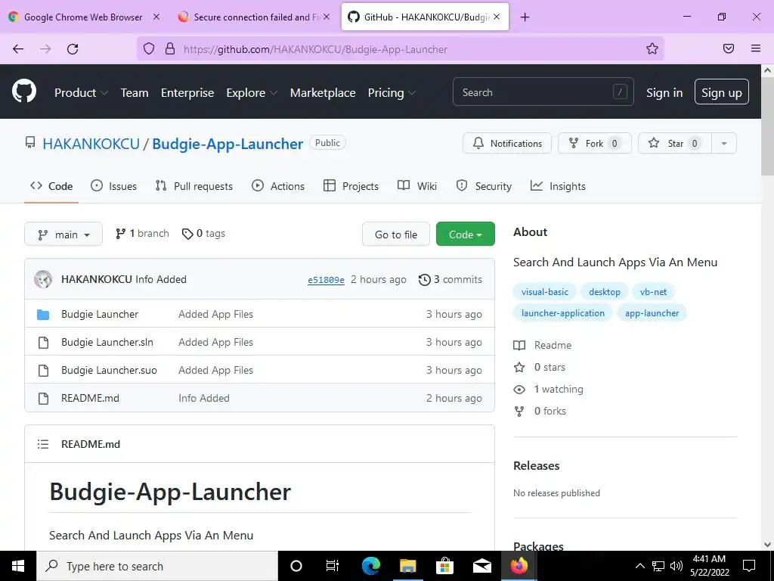
Task: Focus the GitHub Search field
Action: 543,92
